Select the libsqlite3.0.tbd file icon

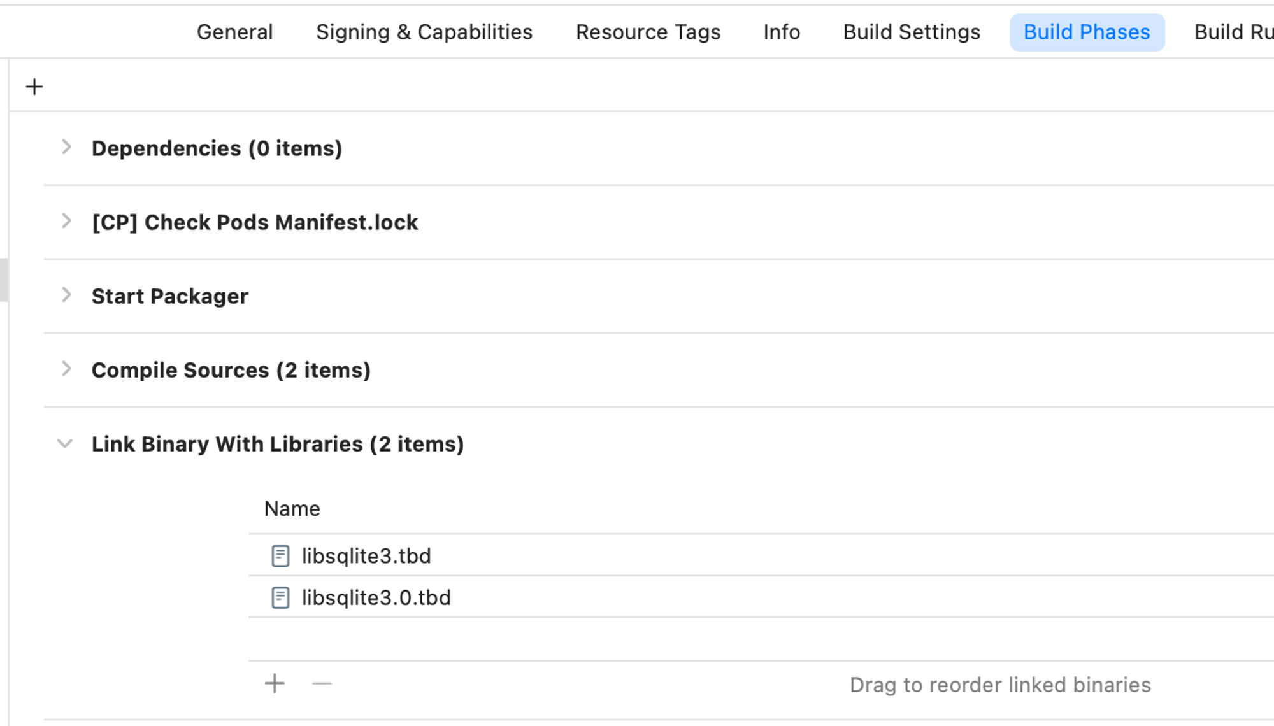tap(280, 597)
